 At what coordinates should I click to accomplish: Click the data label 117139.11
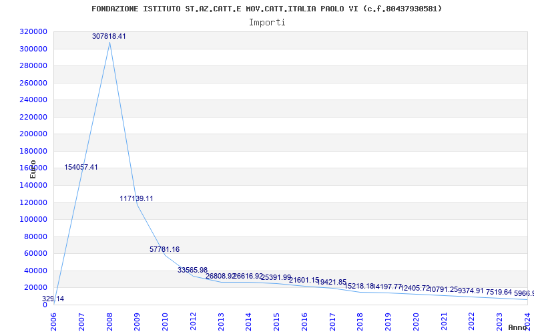tap(137, 198)
